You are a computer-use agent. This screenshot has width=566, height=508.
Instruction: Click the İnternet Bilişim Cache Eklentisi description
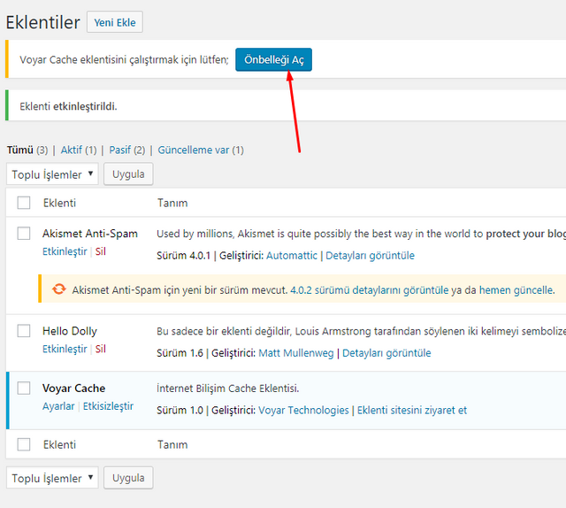click(228, 389)
